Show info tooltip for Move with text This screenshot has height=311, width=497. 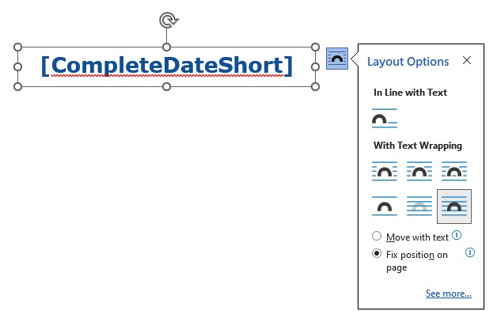(457, 235)
